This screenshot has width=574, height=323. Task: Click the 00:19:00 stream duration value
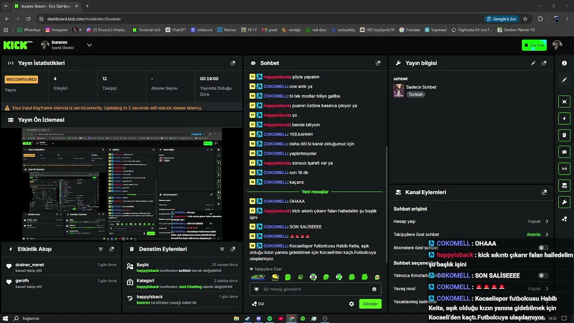[x=209, y=79]
